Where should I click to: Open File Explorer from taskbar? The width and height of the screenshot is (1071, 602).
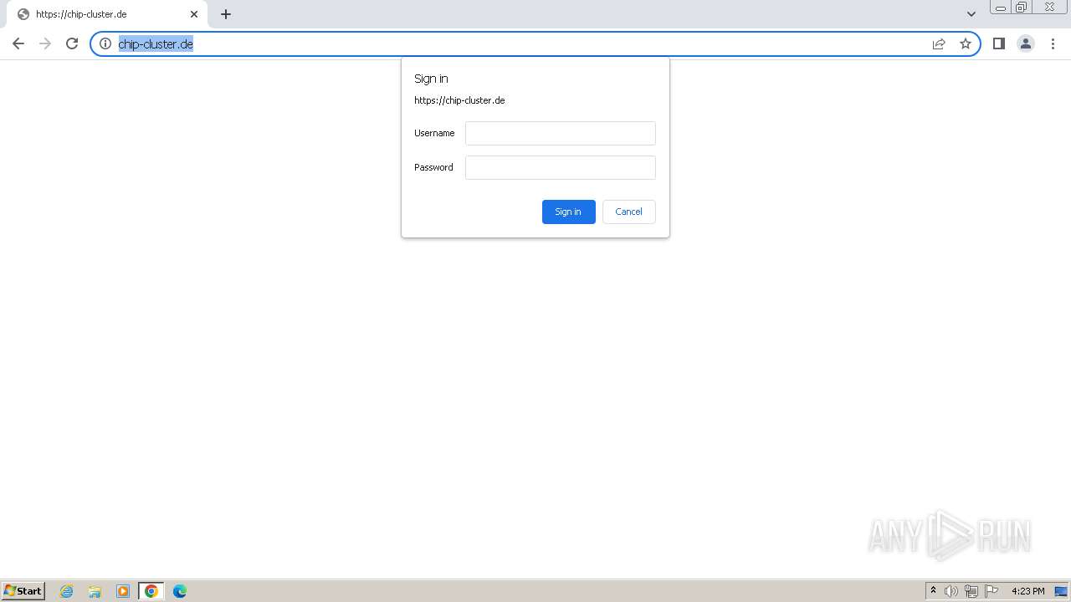95,591
